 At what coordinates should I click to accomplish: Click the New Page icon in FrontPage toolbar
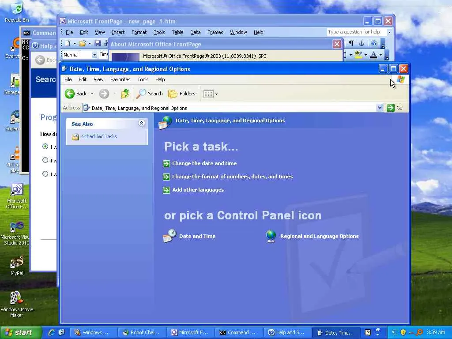(x=68, y=44)
